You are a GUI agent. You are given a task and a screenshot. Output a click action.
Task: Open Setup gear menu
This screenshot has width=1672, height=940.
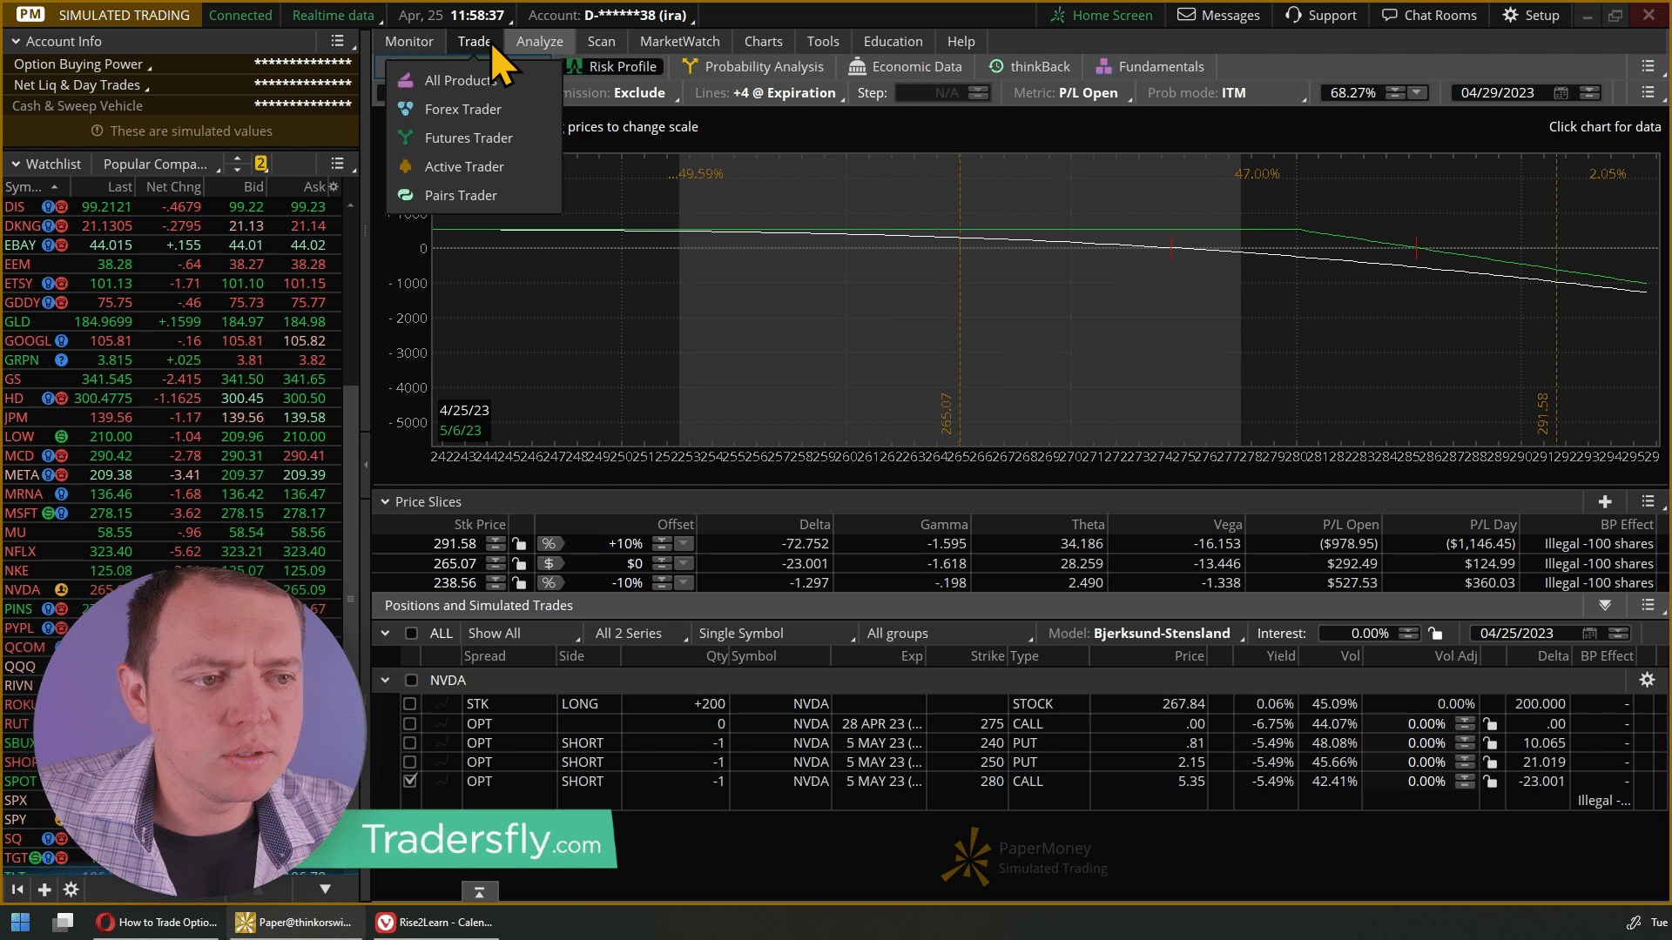1531,15
